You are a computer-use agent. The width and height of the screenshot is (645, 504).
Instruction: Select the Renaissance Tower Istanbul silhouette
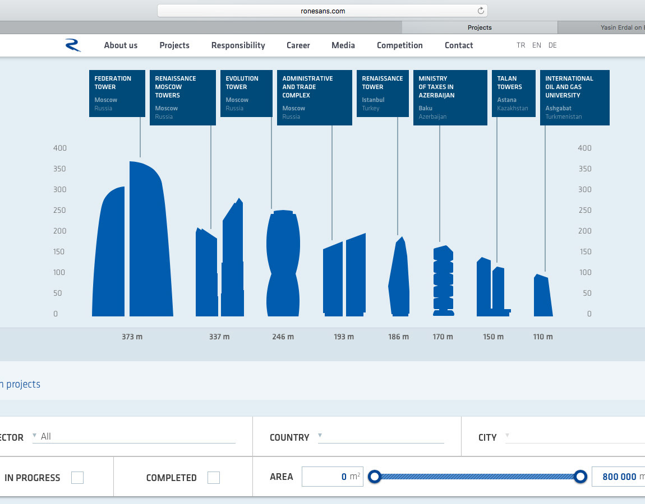[399, 277]
